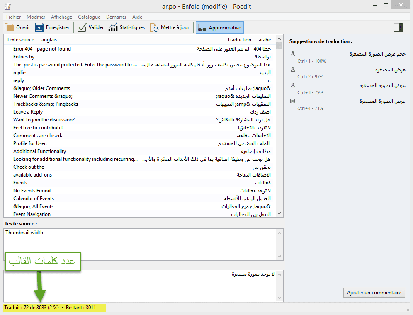Click Mettre à jour refresh icon
Viewport: 413px width, 315px height.
[154, 28]
